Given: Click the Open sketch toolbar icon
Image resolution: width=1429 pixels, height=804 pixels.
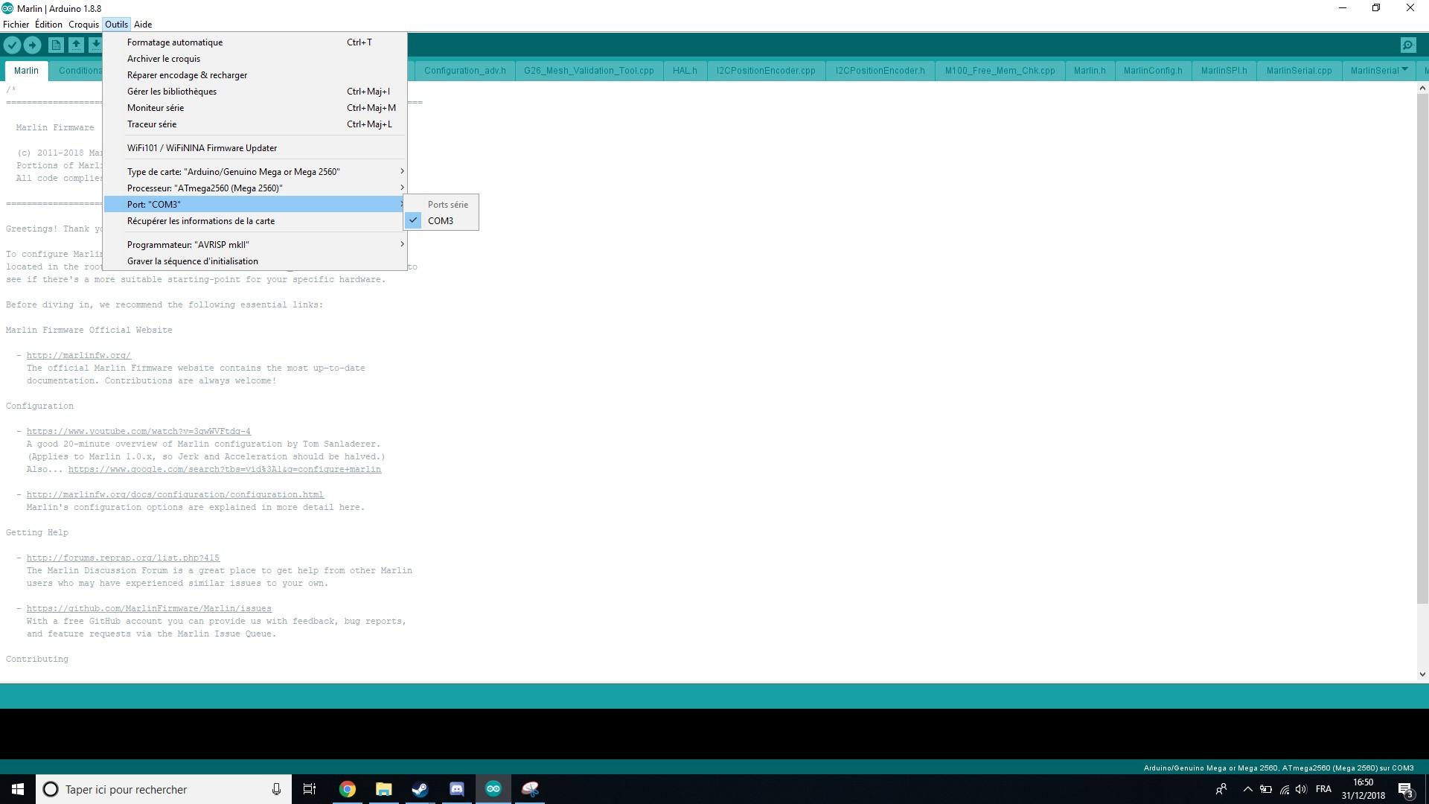Looking at the screenshot, I should 76,45.
